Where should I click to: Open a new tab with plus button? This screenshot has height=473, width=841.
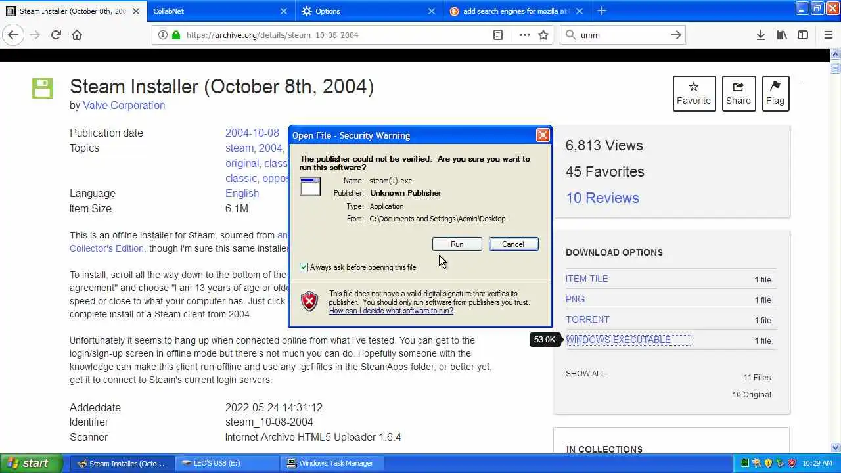[x=602, y=11]
